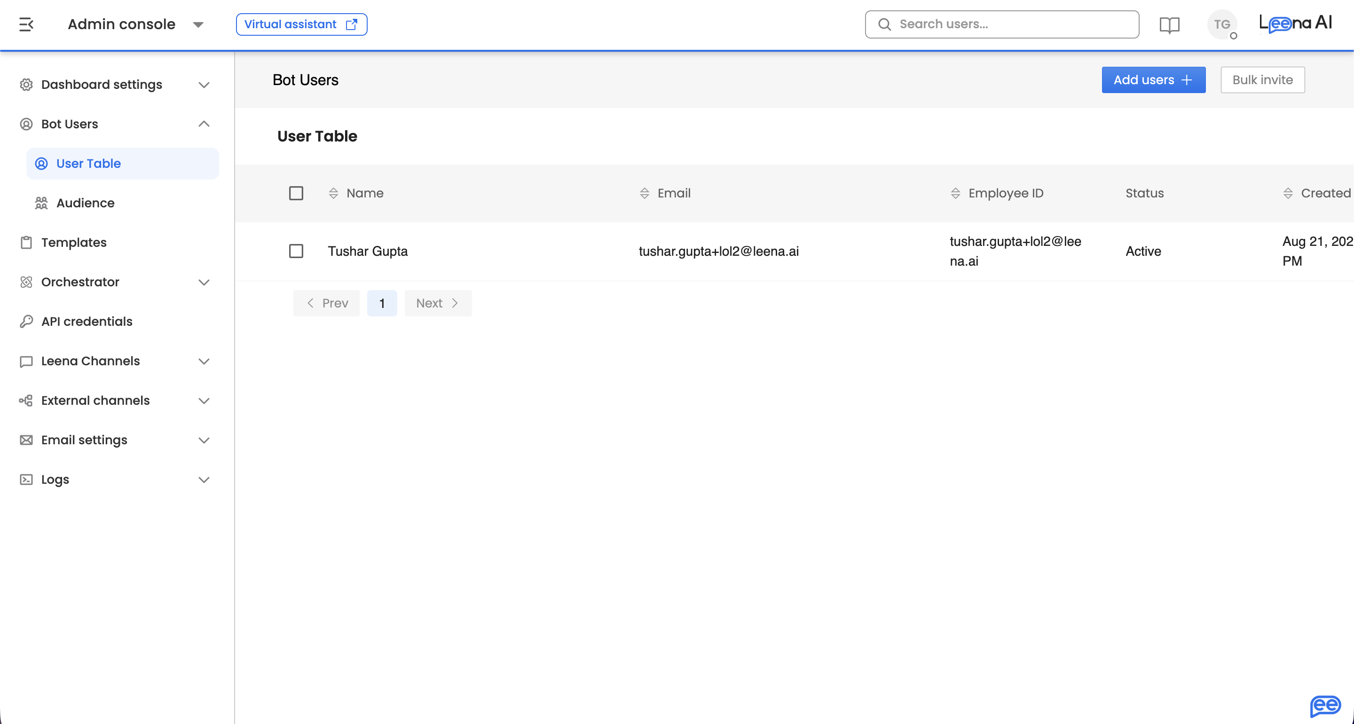The width and height of the screenshot is (1354, 724).
Task: Click the Aug 21 created date cell
Action: 1318,252
